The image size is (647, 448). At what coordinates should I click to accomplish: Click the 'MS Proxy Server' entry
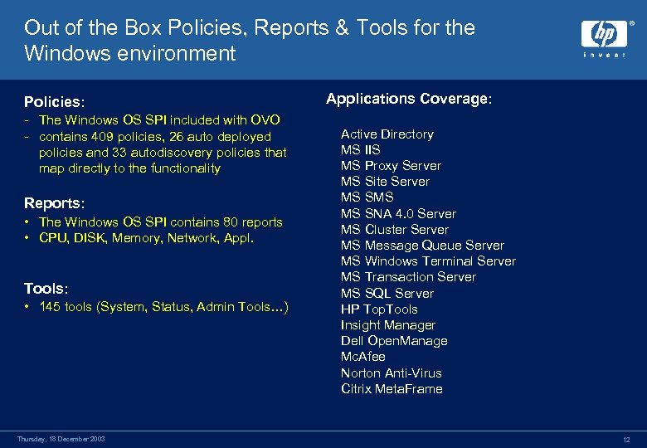[x=391, y=166]
